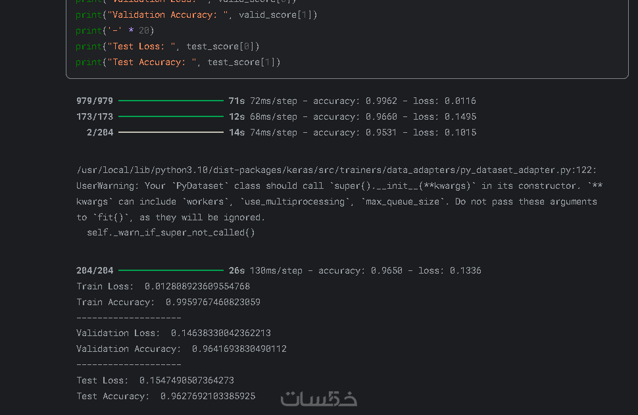Click the Validation Loss output line
This screenshot has height=415, width=638.
pyautogui.click(x=173, y=333)
